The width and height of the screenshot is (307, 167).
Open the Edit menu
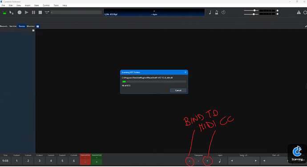11,5
